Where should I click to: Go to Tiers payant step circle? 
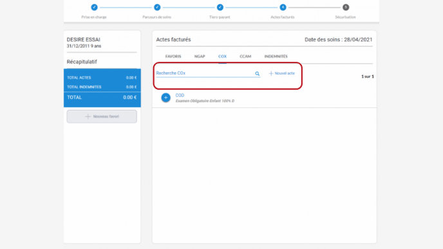(x=220, y=7)
